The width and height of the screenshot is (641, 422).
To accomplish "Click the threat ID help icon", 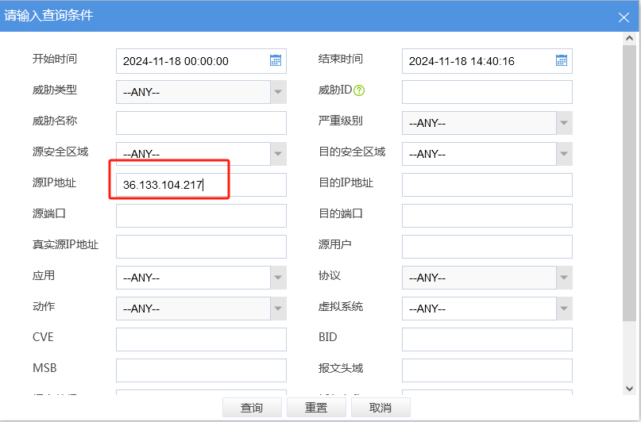I will click(359, 90).
